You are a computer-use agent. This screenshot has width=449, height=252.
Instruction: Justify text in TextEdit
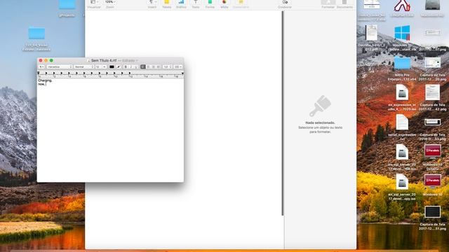159,67
